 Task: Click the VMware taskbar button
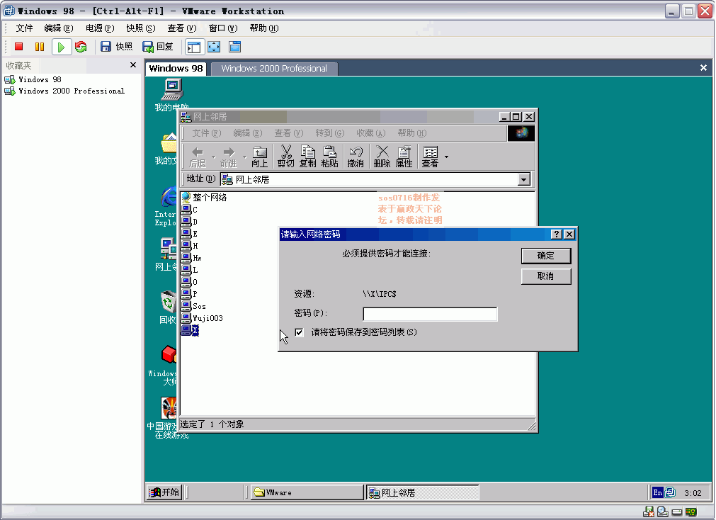click(307, 492)
